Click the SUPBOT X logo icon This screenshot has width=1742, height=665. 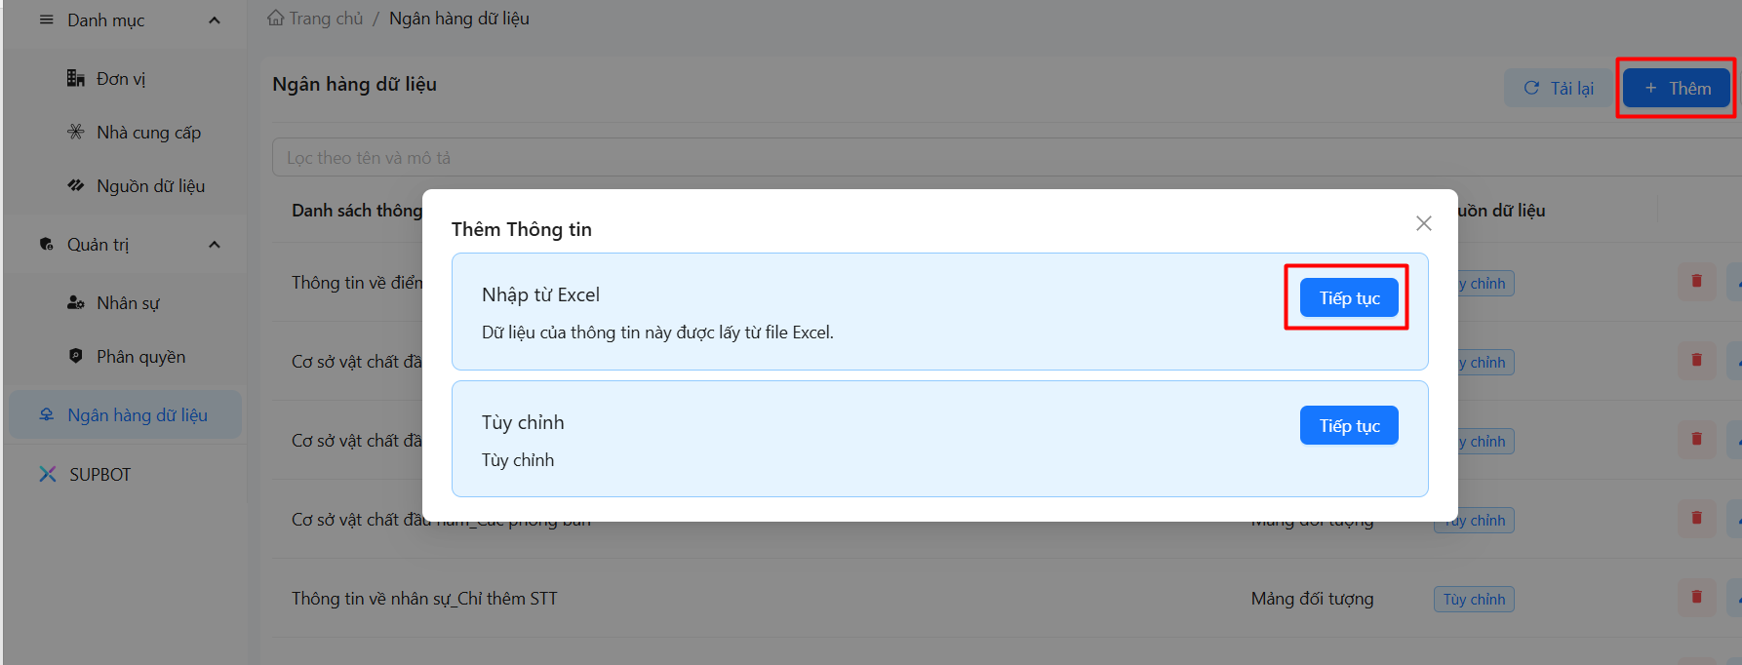(47, 474)
